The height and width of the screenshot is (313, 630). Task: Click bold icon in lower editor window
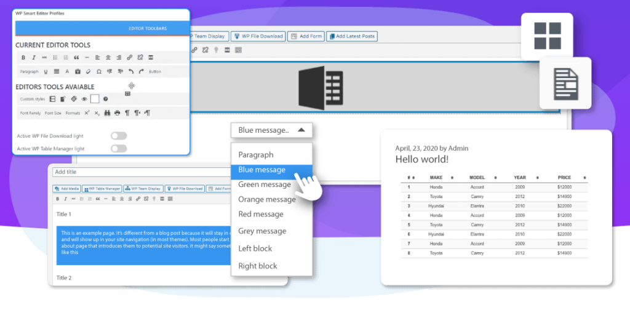[x=57, y=199]
